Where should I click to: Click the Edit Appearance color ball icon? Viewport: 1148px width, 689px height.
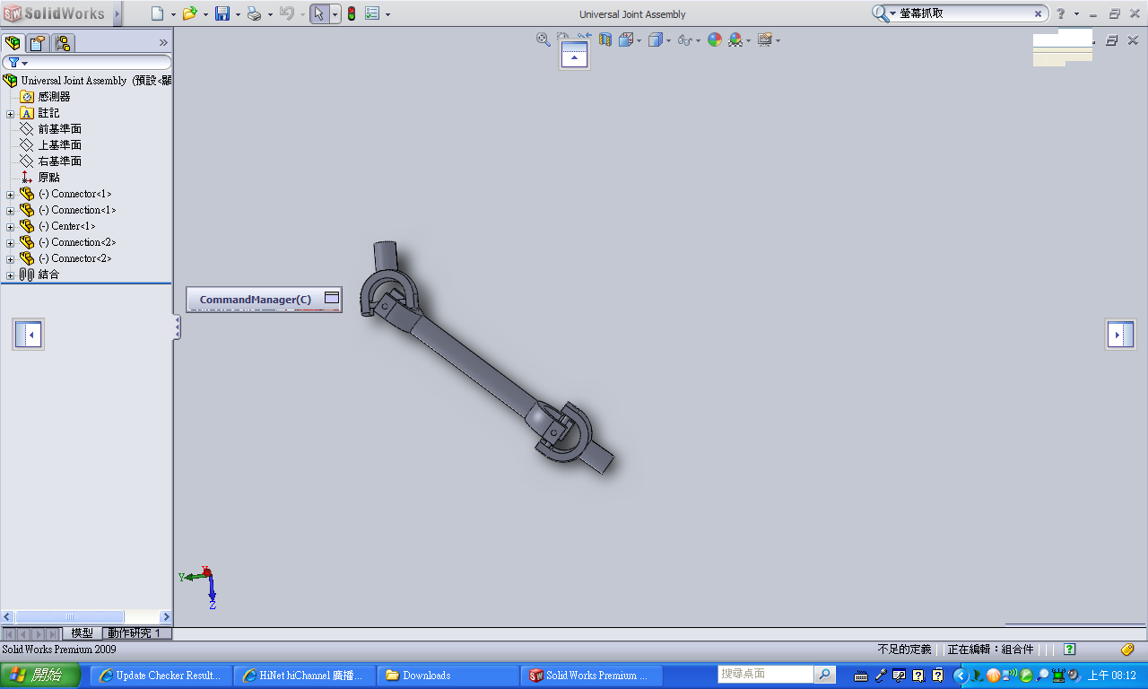[715, 39]
